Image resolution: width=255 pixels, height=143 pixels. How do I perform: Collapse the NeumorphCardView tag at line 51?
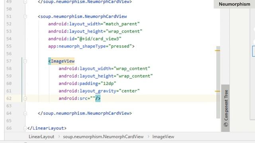[x=25, y=17]
